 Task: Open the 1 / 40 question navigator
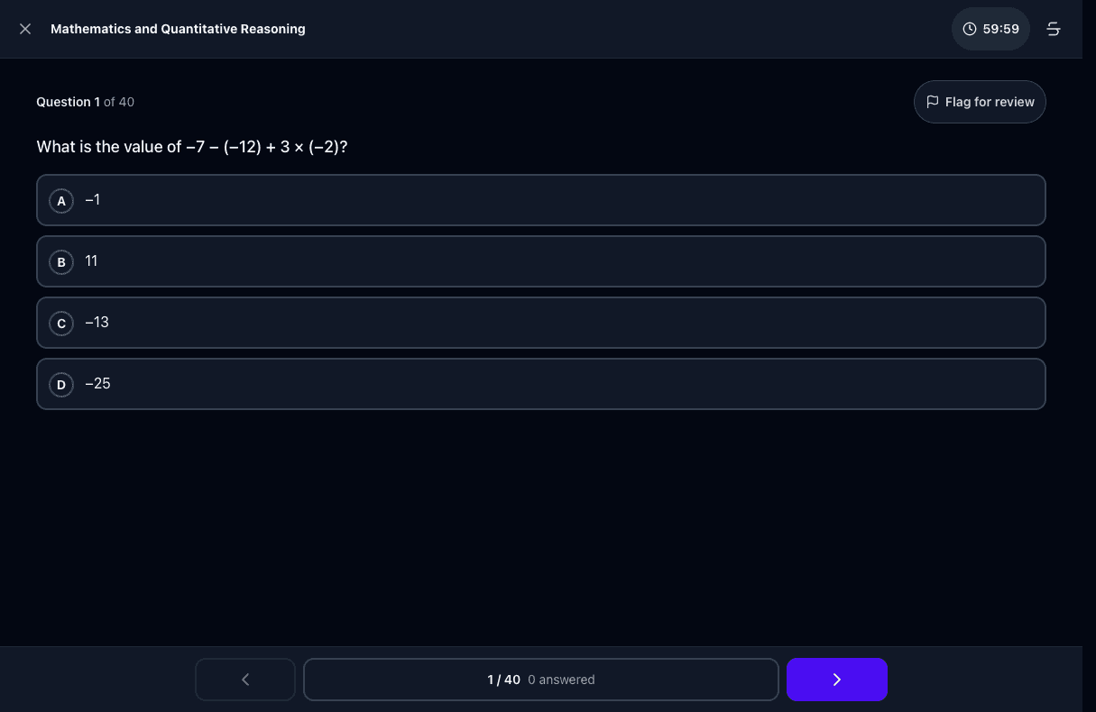(x=541, y=680)
